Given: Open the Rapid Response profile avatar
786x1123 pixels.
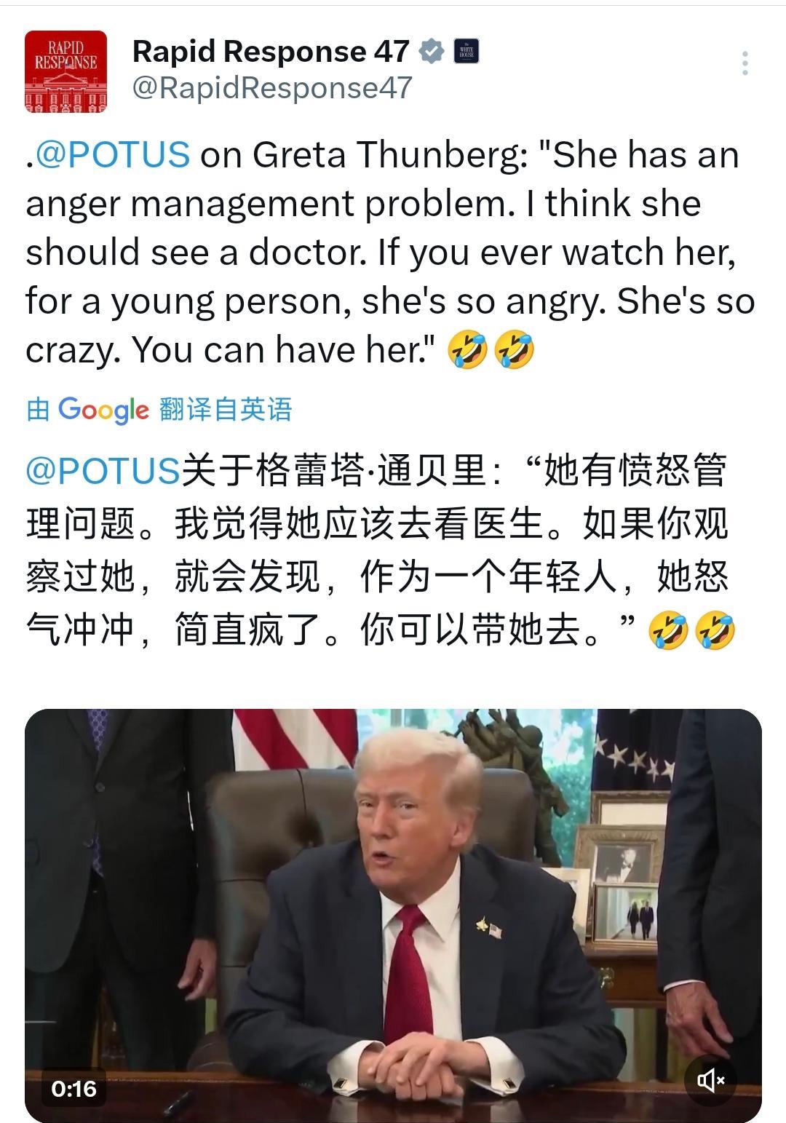Looking at the screenshot, I should point(65,71).
